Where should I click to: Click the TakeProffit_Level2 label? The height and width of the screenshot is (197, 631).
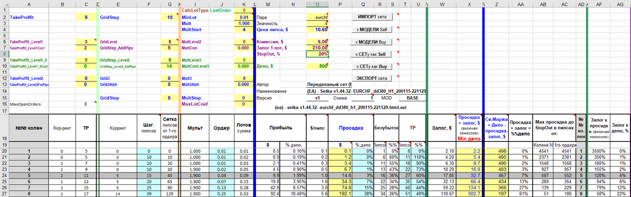coord(26,79)
